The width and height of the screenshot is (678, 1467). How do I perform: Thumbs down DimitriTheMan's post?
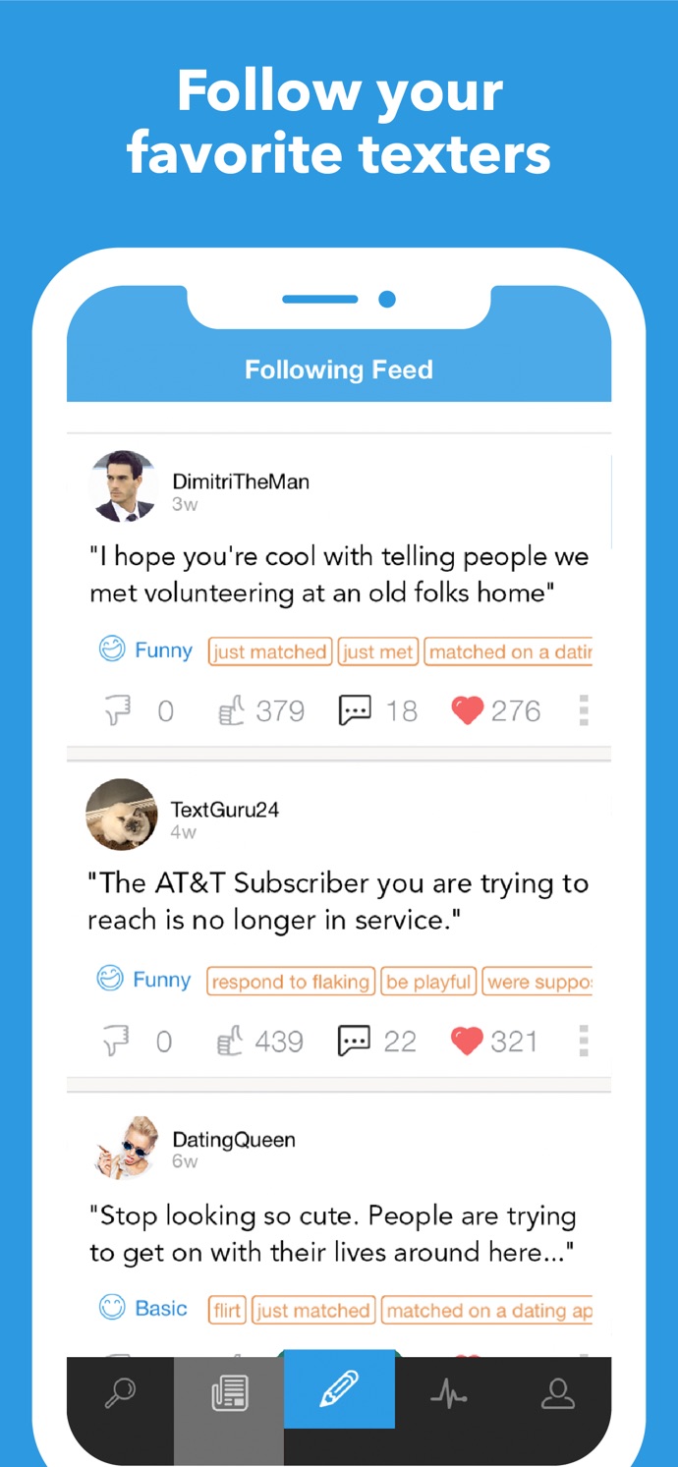[119, 710]
